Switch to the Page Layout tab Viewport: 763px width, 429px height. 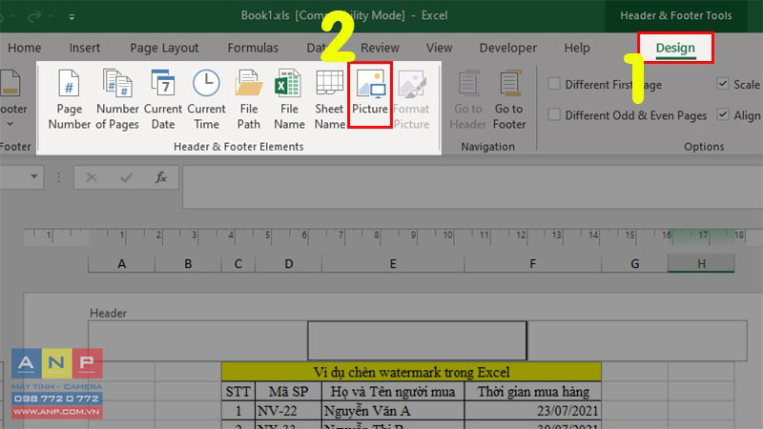pos(164,48)
